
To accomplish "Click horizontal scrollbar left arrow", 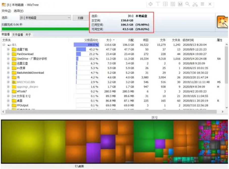I will click(x=3, y=111).
